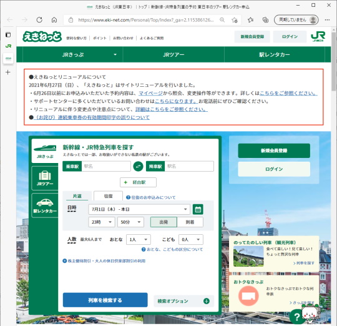
Task: Open 連続乗車券の有効期間印字の誤り notice link
Action: (92, 117)
